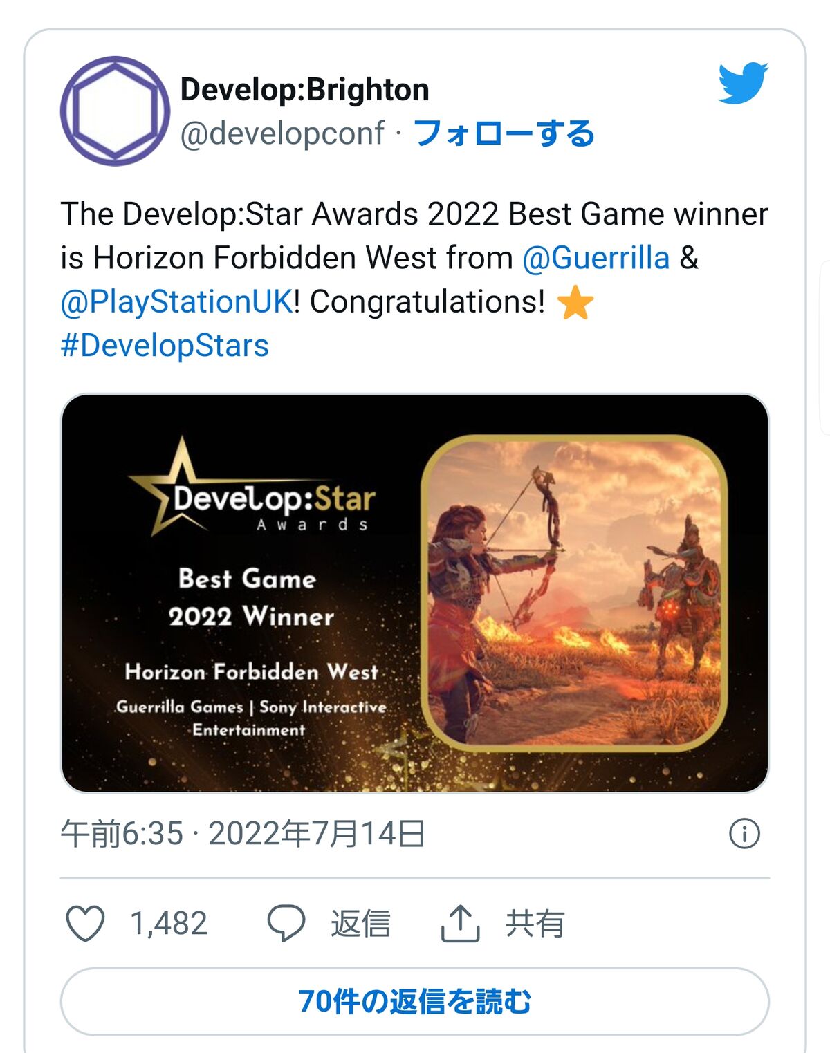Open the Develop:Brighton display name
Viewport: 830px width, 1053px height.
(x=305, y=90)
